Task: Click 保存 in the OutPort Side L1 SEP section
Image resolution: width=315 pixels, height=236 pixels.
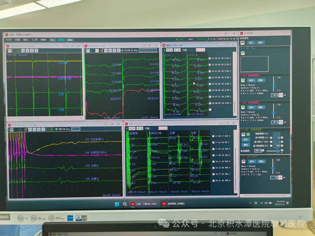Action: (251, 80)
